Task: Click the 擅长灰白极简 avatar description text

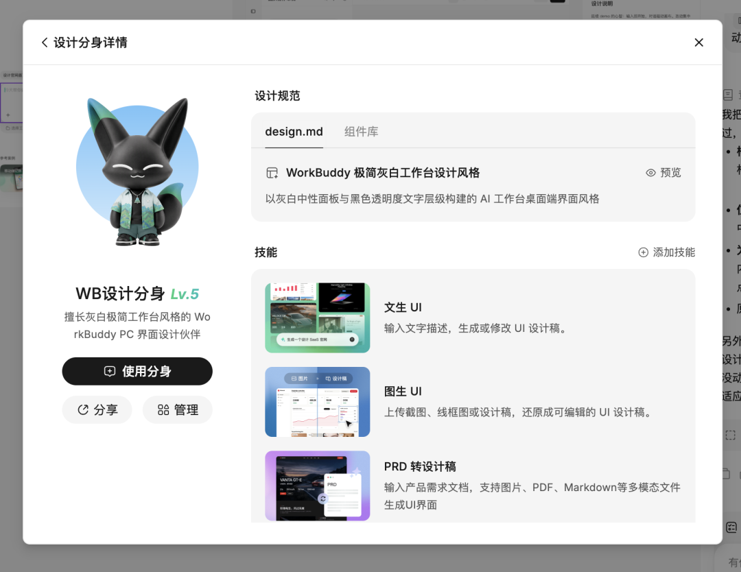Action: 137,326
